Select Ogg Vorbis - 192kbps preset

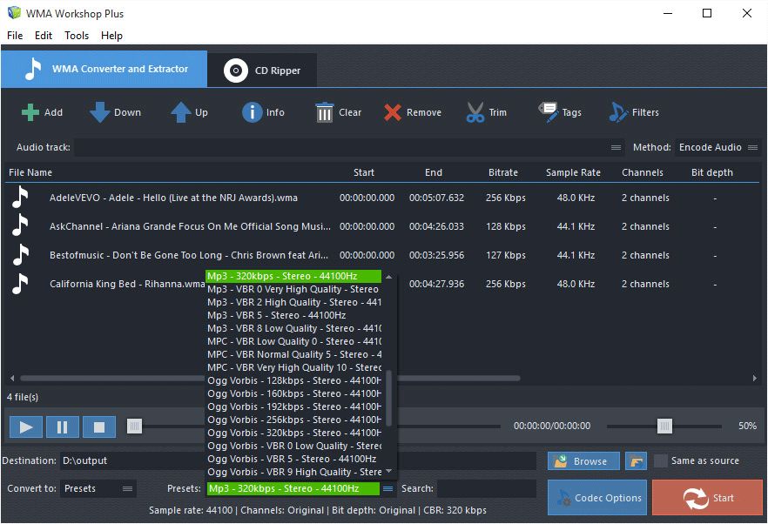[x=293, y=407]
